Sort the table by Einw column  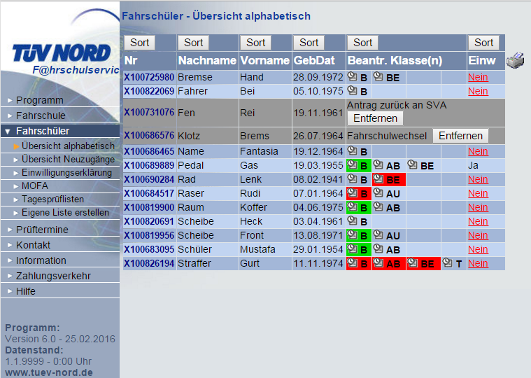click(x=483, y=43)
